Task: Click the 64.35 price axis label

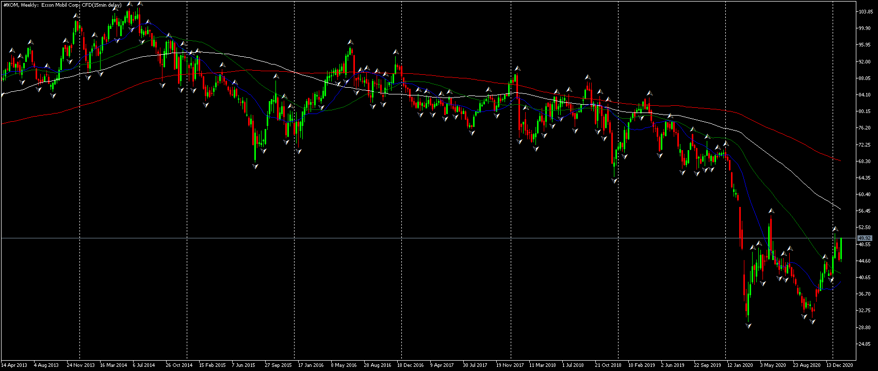Action: point(864,178)
